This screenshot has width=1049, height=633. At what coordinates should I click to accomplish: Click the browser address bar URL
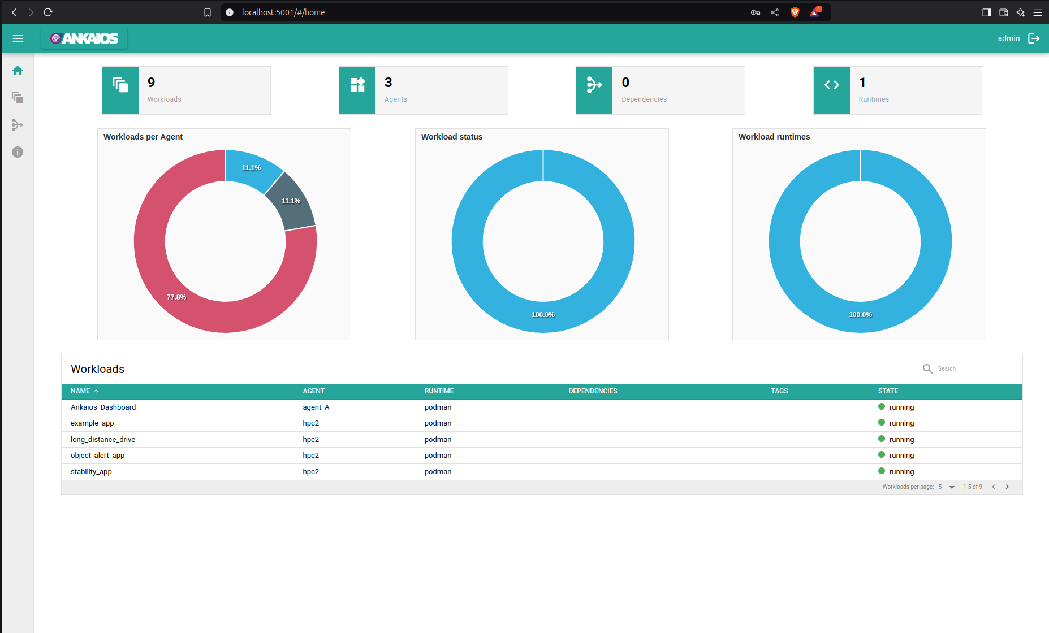coord(283,12)
